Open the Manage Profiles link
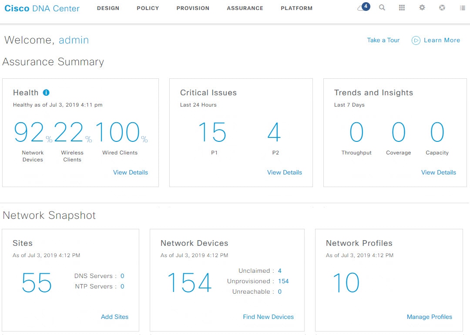470x335 pixels. click(430, 317)
